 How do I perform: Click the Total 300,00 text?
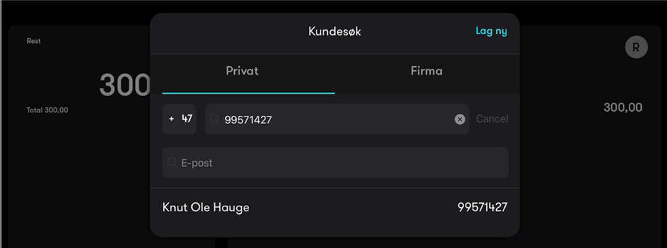[x=47, y=110]
